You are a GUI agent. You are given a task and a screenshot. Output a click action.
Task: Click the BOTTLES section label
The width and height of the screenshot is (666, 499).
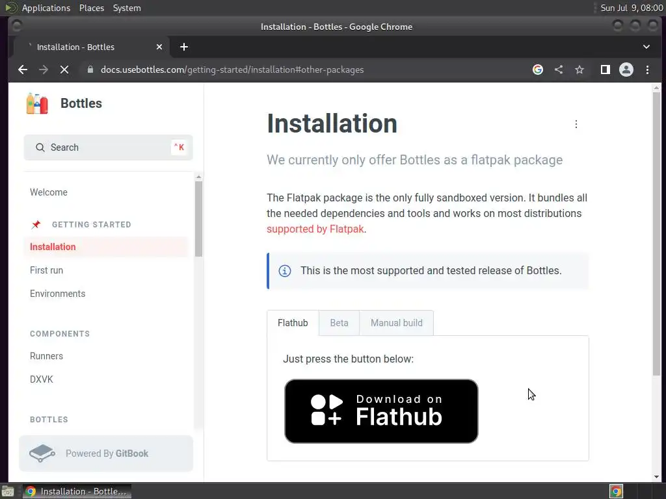(x=49, y=420)
